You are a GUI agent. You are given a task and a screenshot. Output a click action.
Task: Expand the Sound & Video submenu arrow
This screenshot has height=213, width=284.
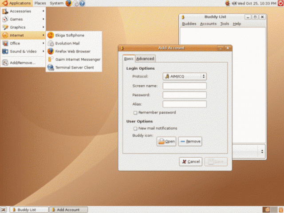(43, 51)
